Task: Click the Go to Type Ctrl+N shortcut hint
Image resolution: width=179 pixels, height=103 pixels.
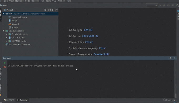Action: [81, 30]
